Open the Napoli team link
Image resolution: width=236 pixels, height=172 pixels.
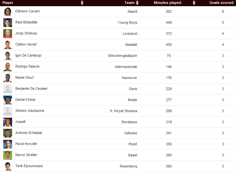pos(132,11)
